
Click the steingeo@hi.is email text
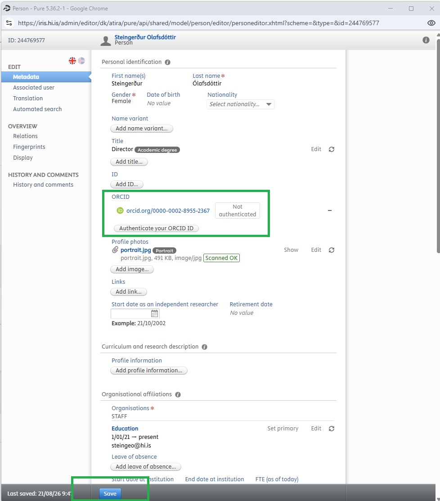tap(131, 445)
